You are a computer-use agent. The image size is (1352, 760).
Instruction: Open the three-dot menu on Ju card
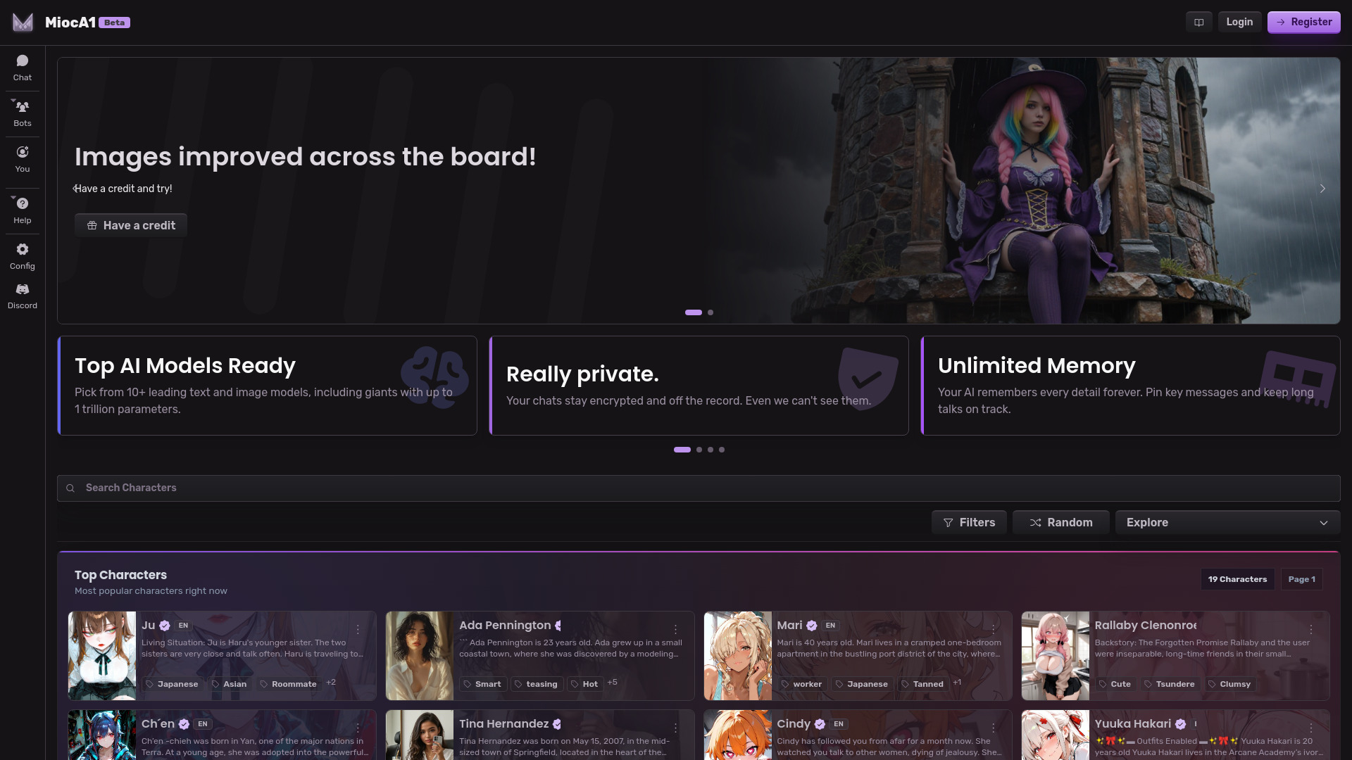(358, 629)
